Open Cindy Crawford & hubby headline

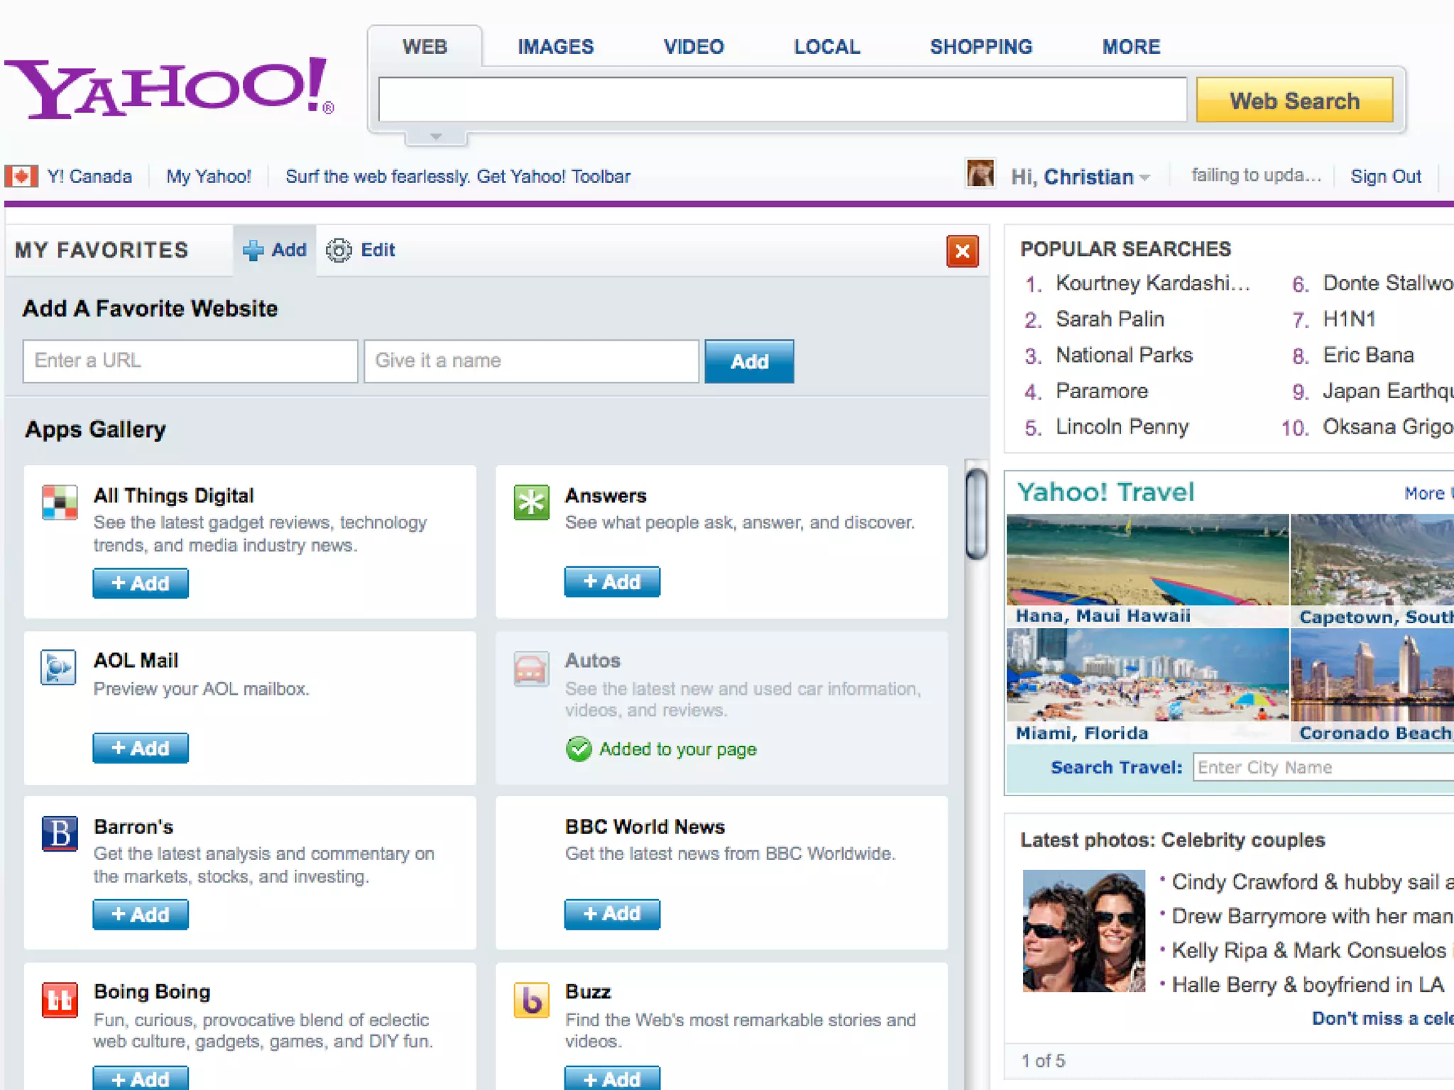[x=1312, y=882]
